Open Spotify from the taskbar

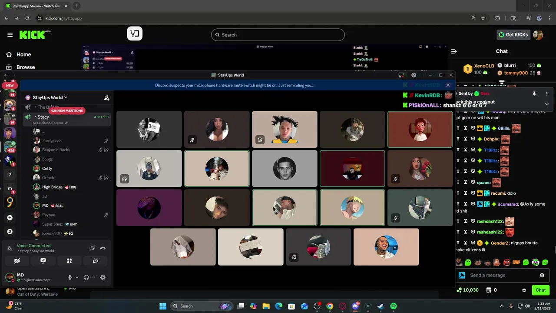[x=393, y=306]
